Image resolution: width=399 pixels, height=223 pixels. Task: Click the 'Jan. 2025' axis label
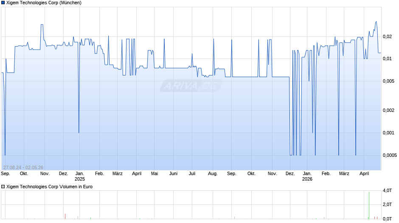coord(80,176)
